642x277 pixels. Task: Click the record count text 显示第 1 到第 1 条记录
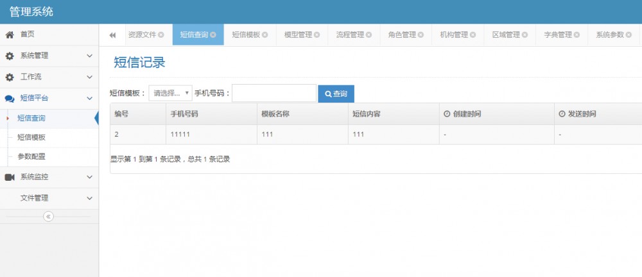tap(146, 160)
